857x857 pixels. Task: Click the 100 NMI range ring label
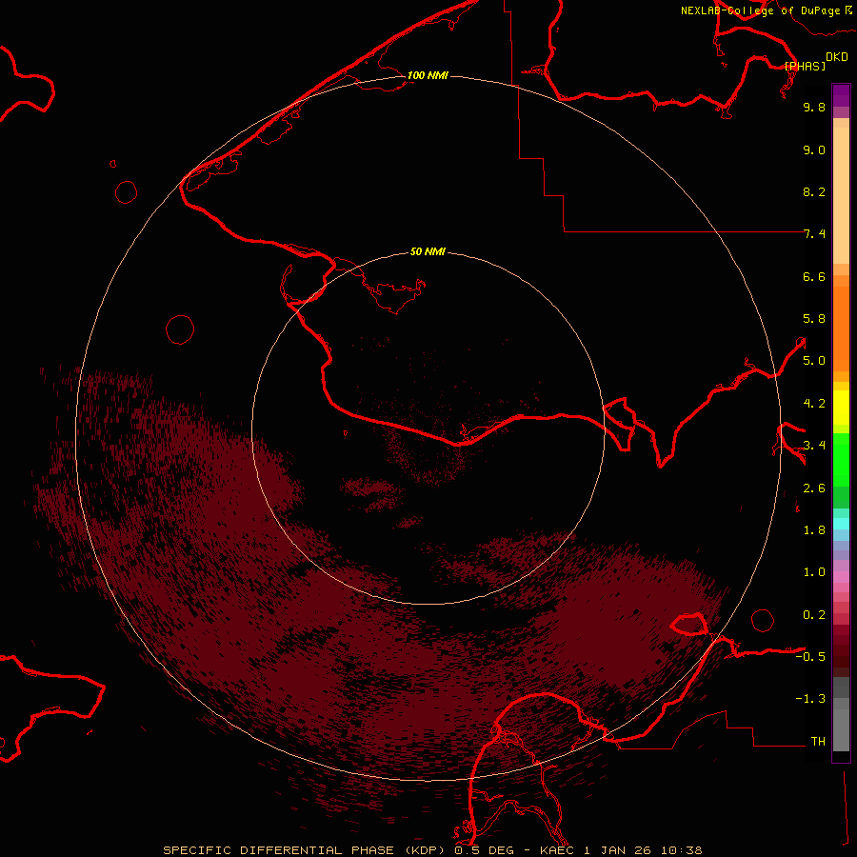coord(428,75)
